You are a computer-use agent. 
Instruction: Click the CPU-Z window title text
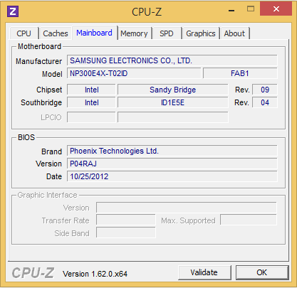click(147, 12)
